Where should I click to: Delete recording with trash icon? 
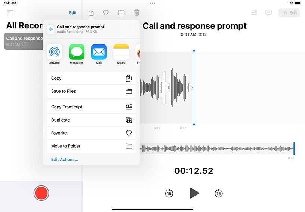click(136, 13)
